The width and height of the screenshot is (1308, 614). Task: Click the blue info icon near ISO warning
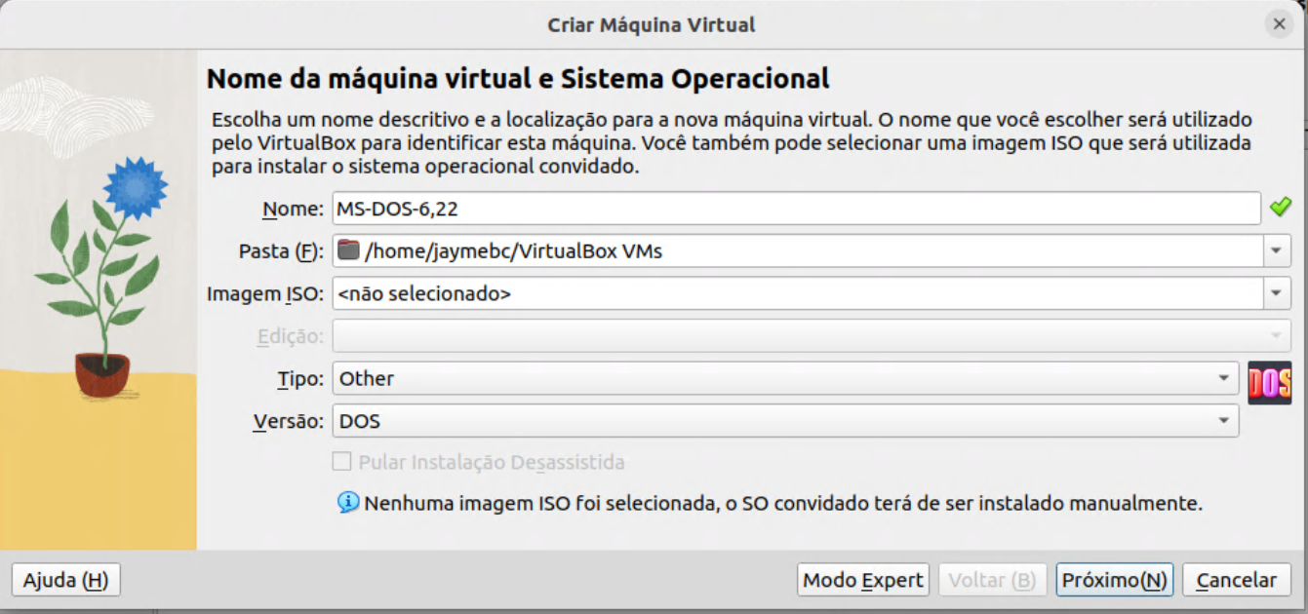coord(348,503)
